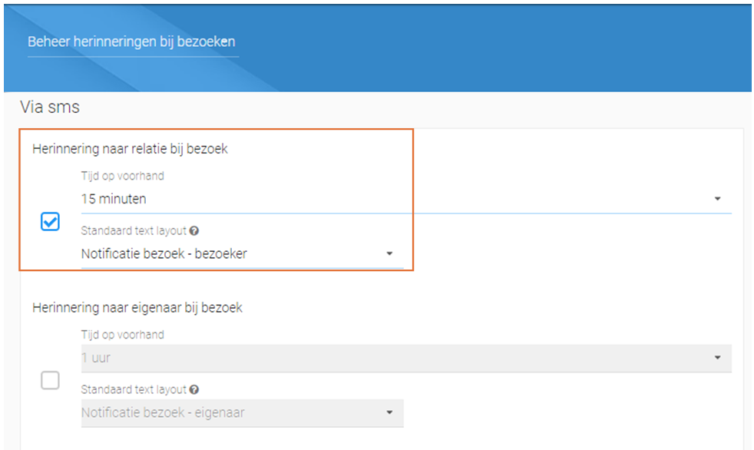The width and height of the screenshot is (754, 450).
Task: Click arrow next to 'Notificatie bezoek - eigenaar'
Action: coord(389,412)
